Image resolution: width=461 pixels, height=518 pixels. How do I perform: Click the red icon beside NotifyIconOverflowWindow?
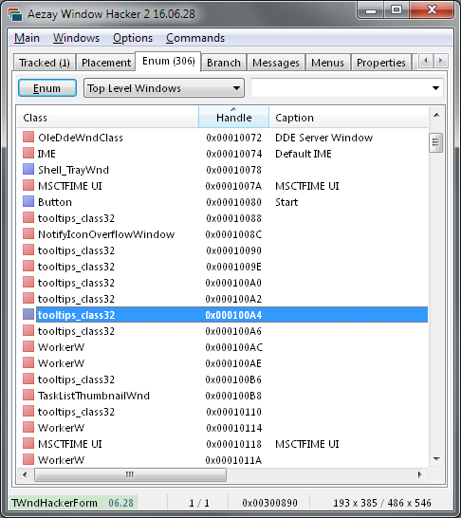[x=28, y=233]
